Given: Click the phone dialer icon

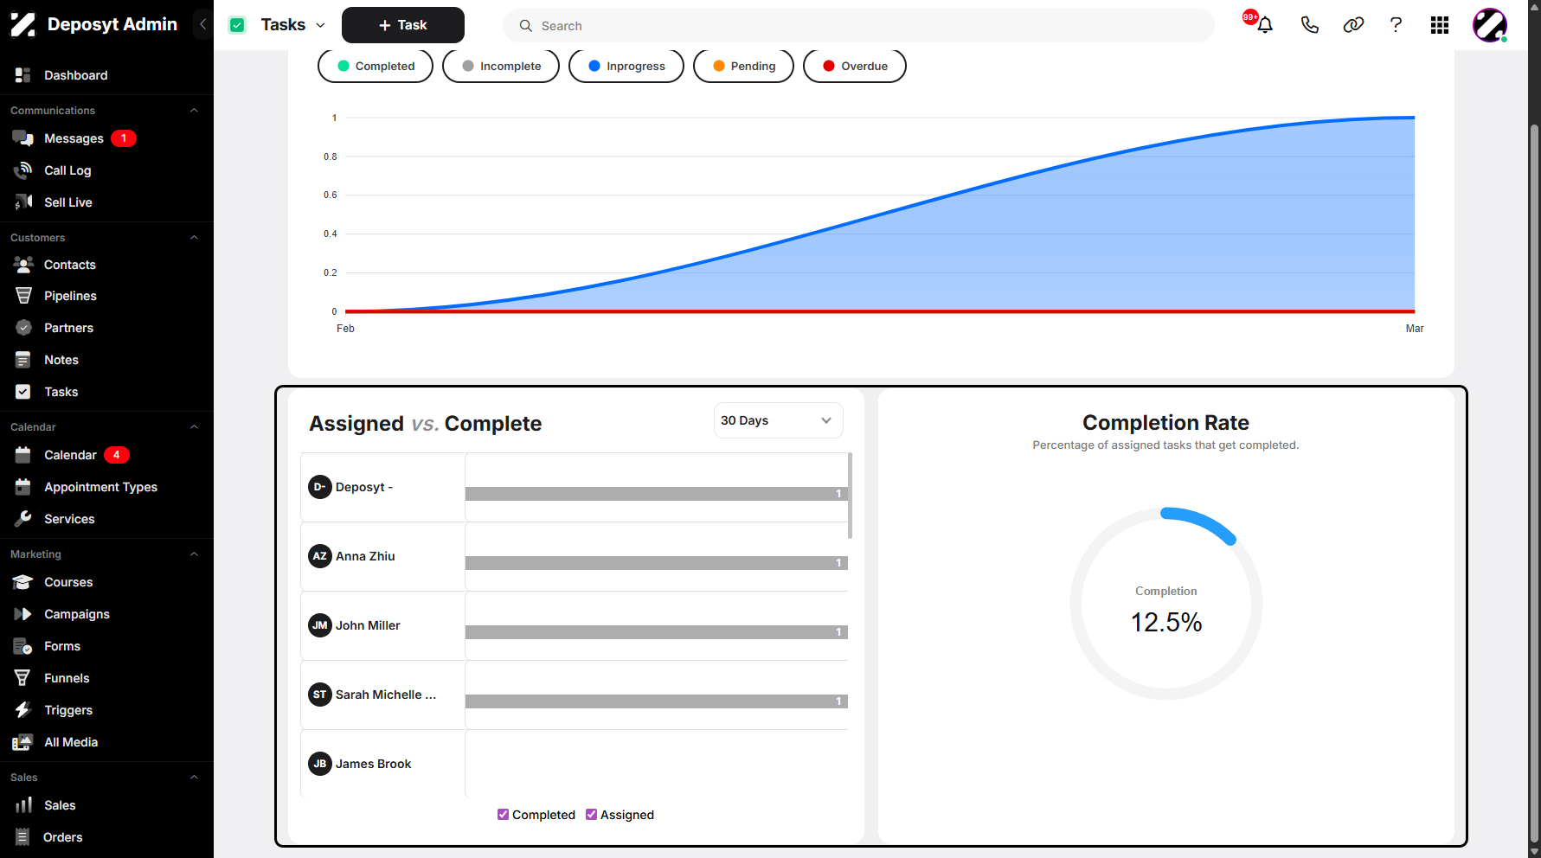Looking at the screenshot, I should 1309,25.
